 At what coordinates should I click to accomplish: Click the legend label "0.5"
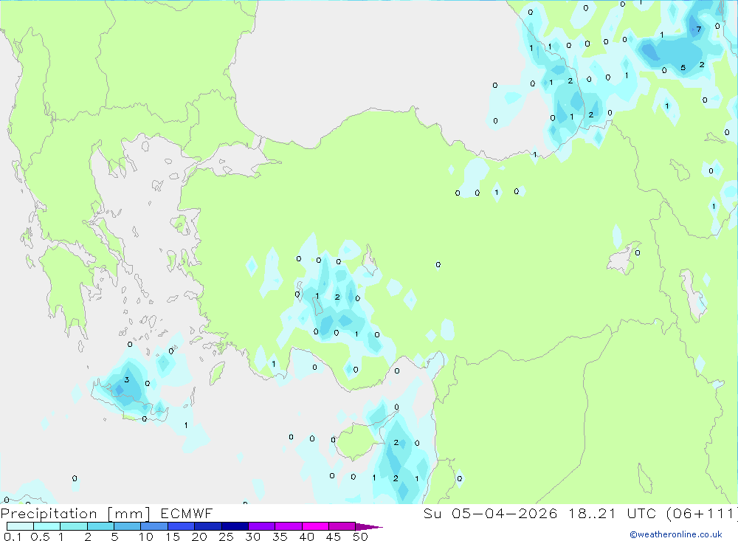[40, 537]
